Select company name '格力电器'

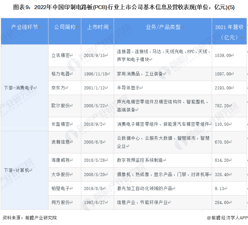61,74
